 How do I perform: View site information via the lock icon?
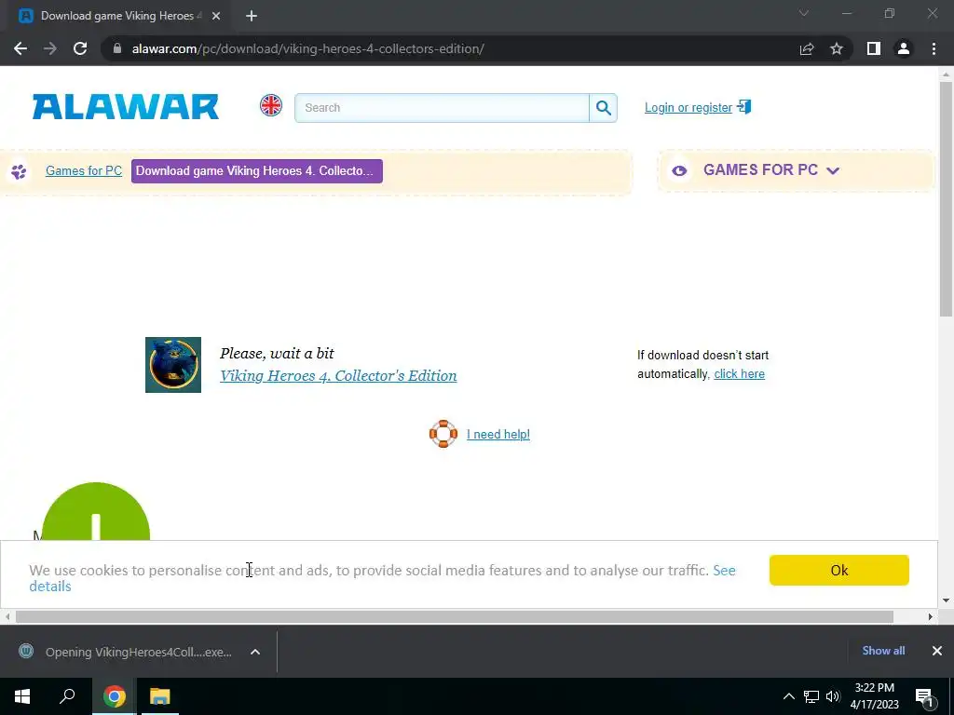117,48
